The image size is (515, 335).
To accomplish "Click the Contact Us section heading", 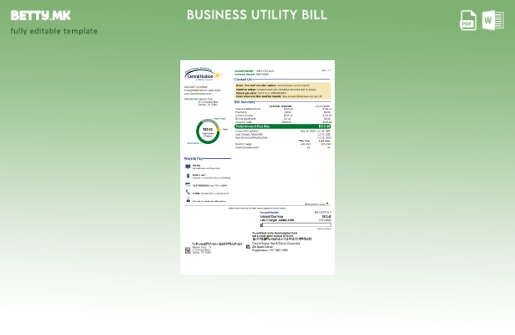I will pos(243,80).
